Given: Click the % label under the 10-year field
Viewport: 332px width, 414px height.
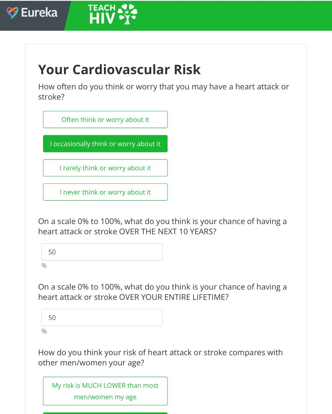Looking at the screenshot, I should (x=44, y=266).
